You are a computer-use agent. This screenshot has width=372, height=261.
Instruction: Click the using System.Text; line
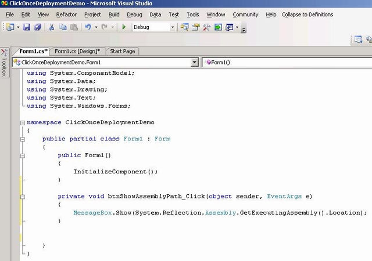61,98
